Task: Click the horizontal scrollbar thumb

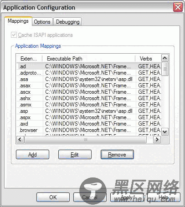Action: tap(86, 140)
